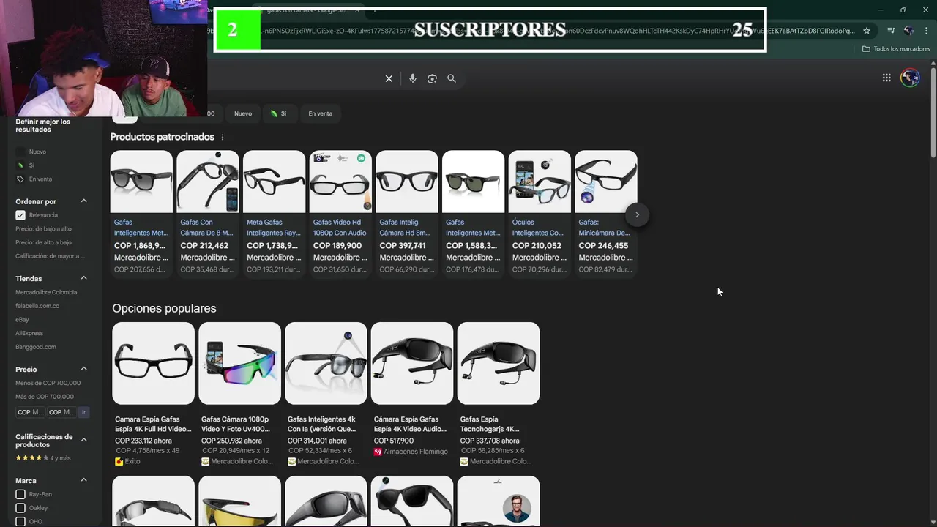The image size is (937, 527).
Task: Open the Google apps grid
Action: (x=886, y=78)
